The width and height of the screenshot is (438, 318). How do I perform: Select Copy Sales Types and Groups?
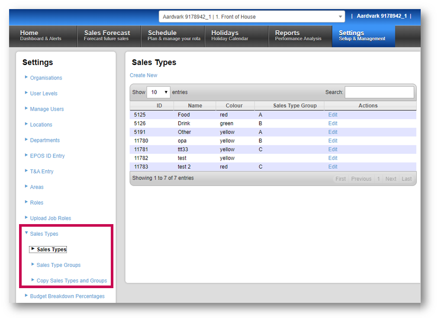point(71,280)
